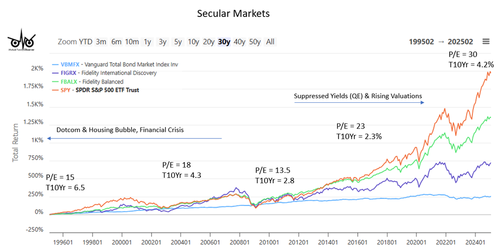
Task: Select the 50y zoom range
Action: (255, 42)
